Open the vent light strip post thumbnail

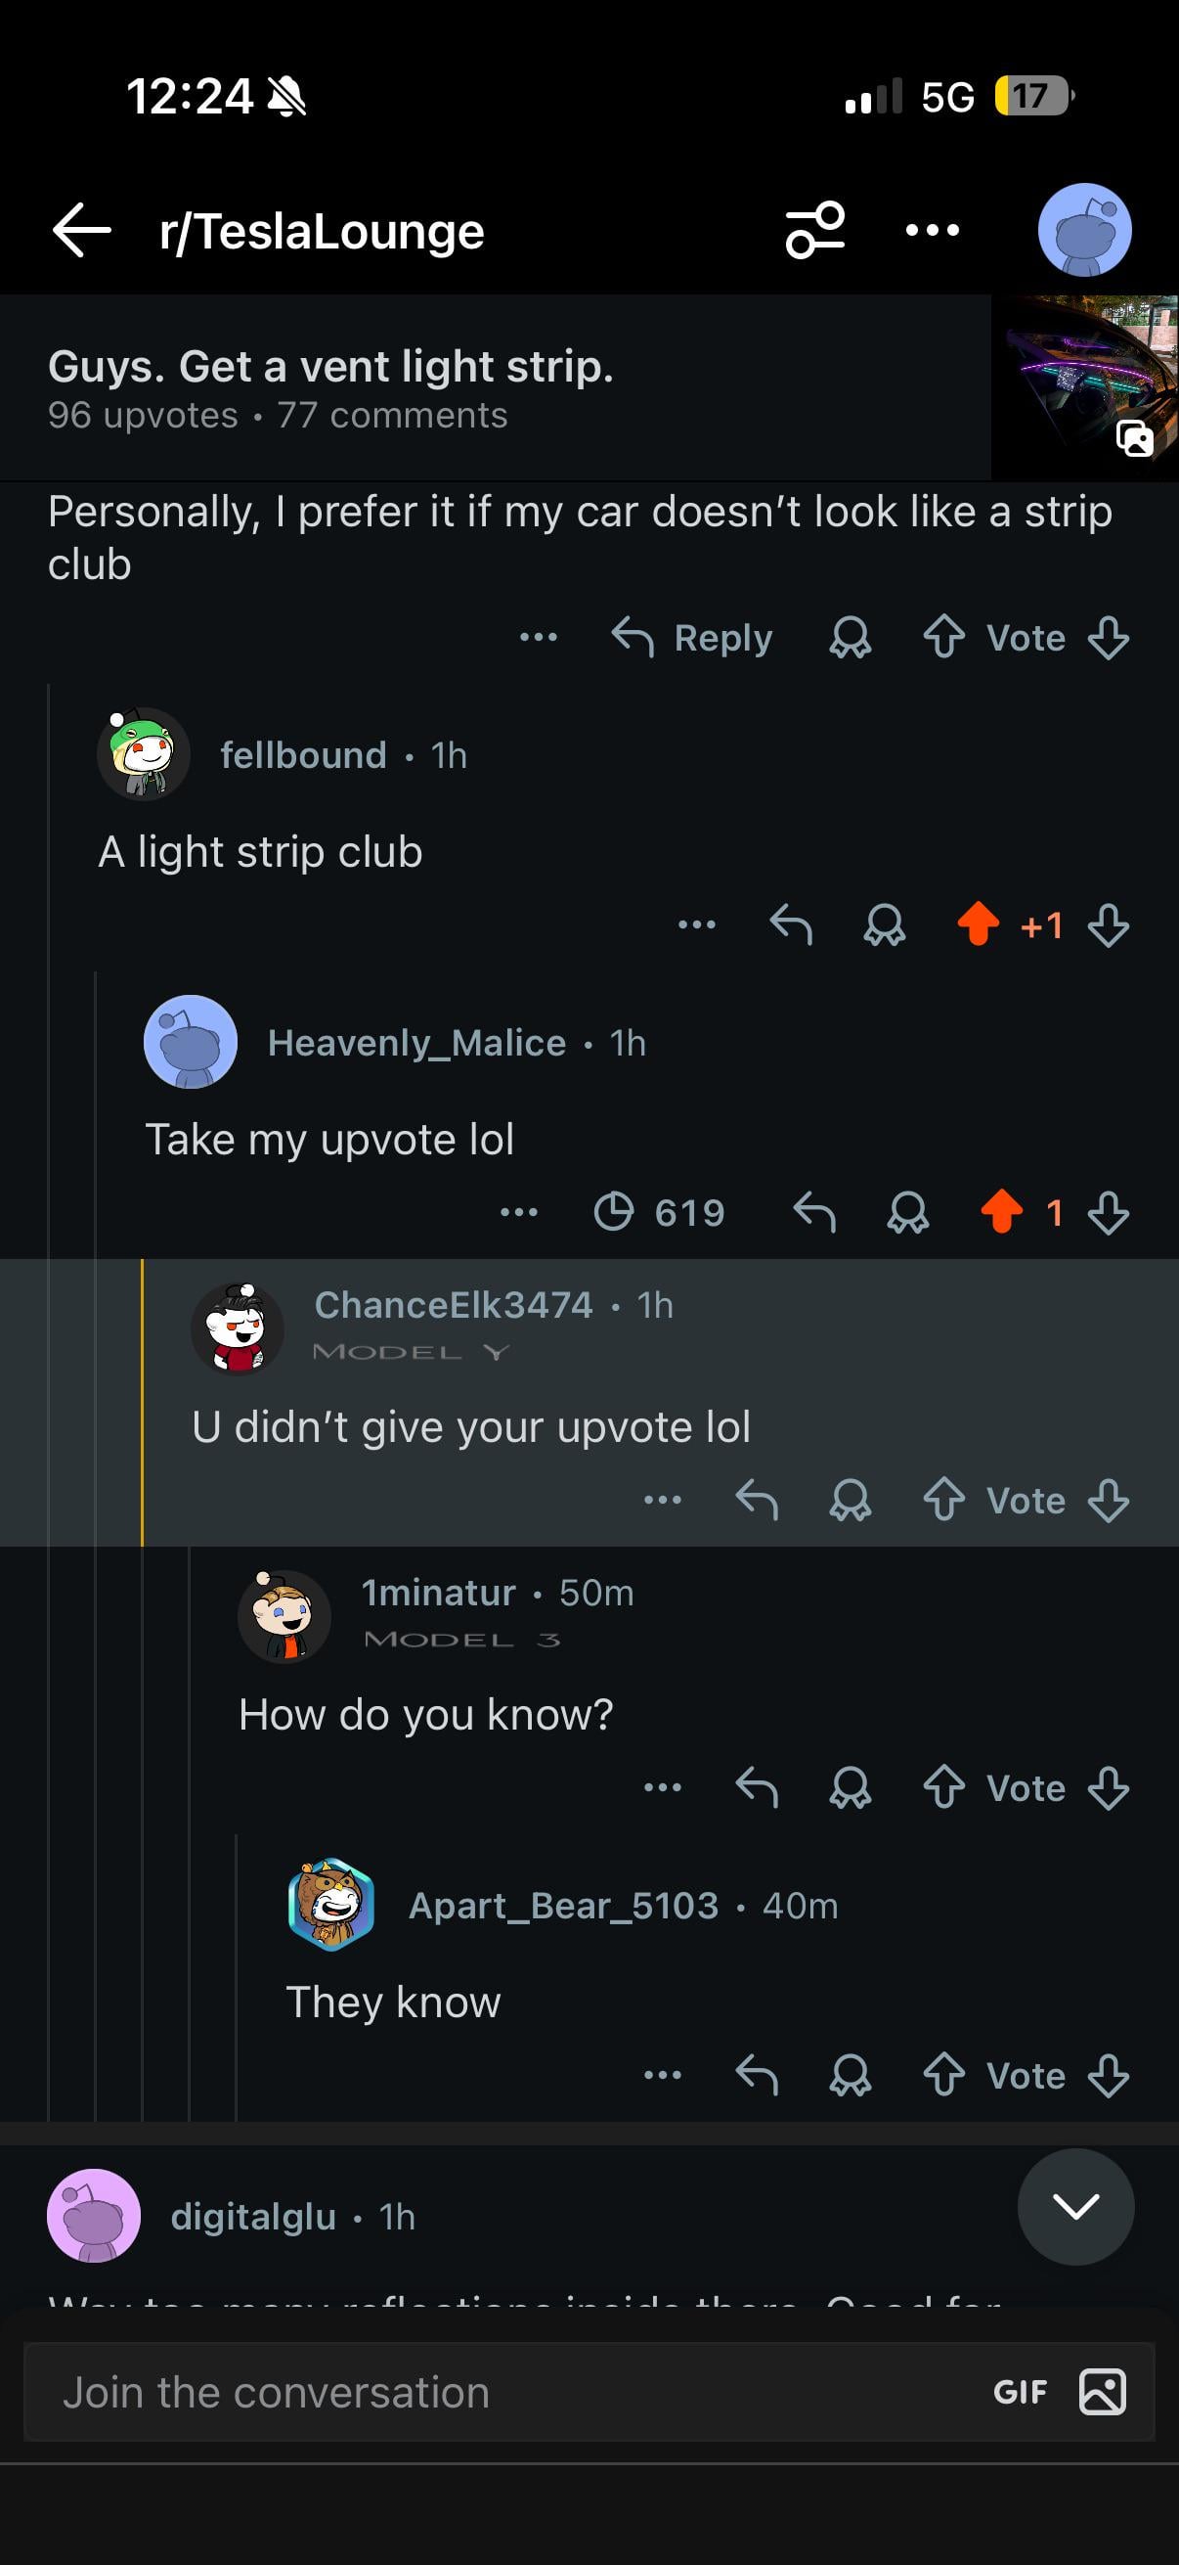(x=1084, y=387)
